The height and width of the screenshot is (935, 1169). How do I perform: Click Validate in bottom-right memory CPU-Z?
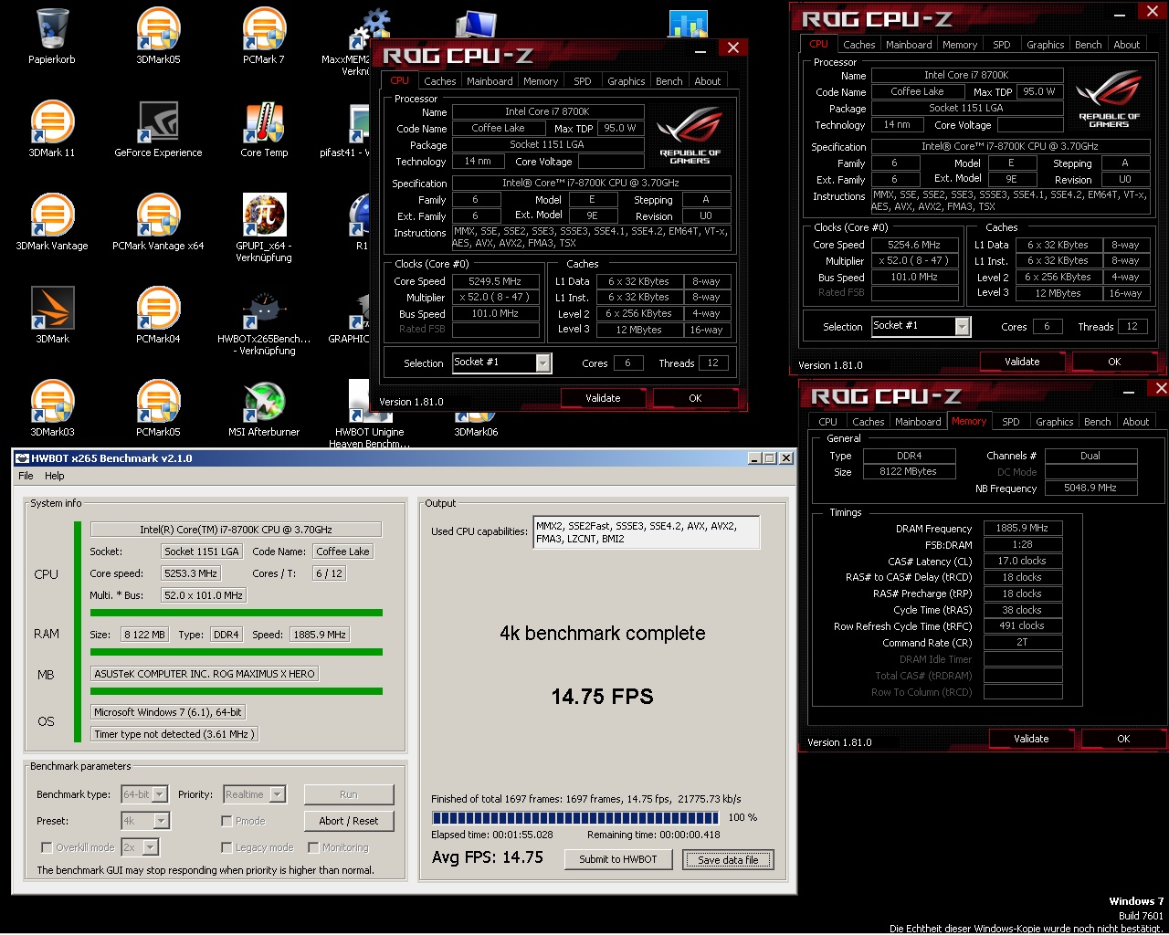[x=1031, y=739]
